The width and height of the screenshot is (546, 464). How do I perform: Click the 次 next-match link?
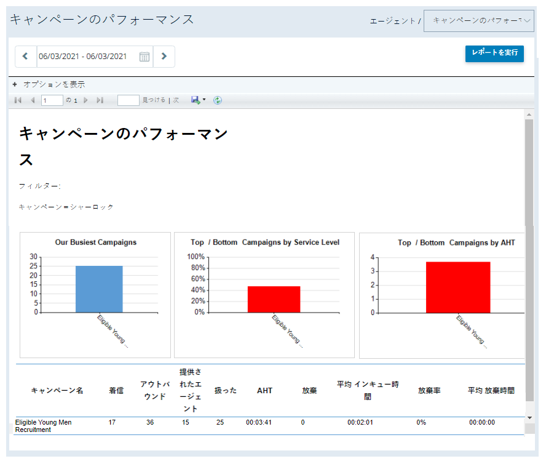point(176,100)
